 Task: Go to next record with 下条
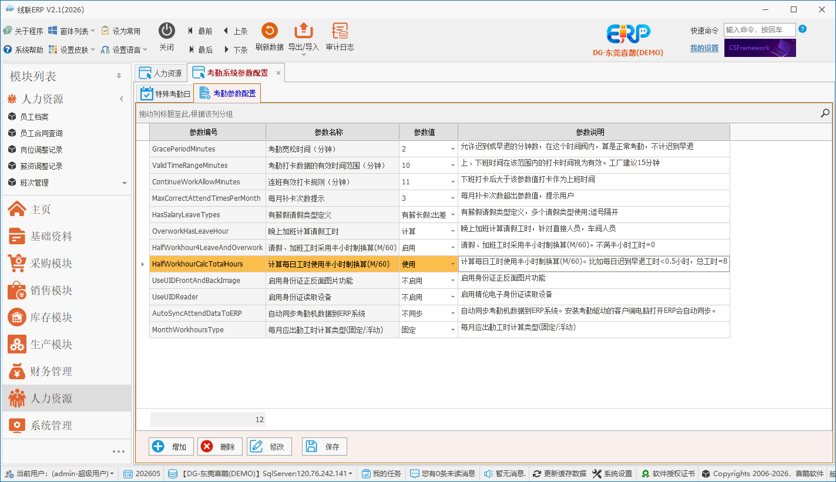pyautogui.click(x=235, y=50)
